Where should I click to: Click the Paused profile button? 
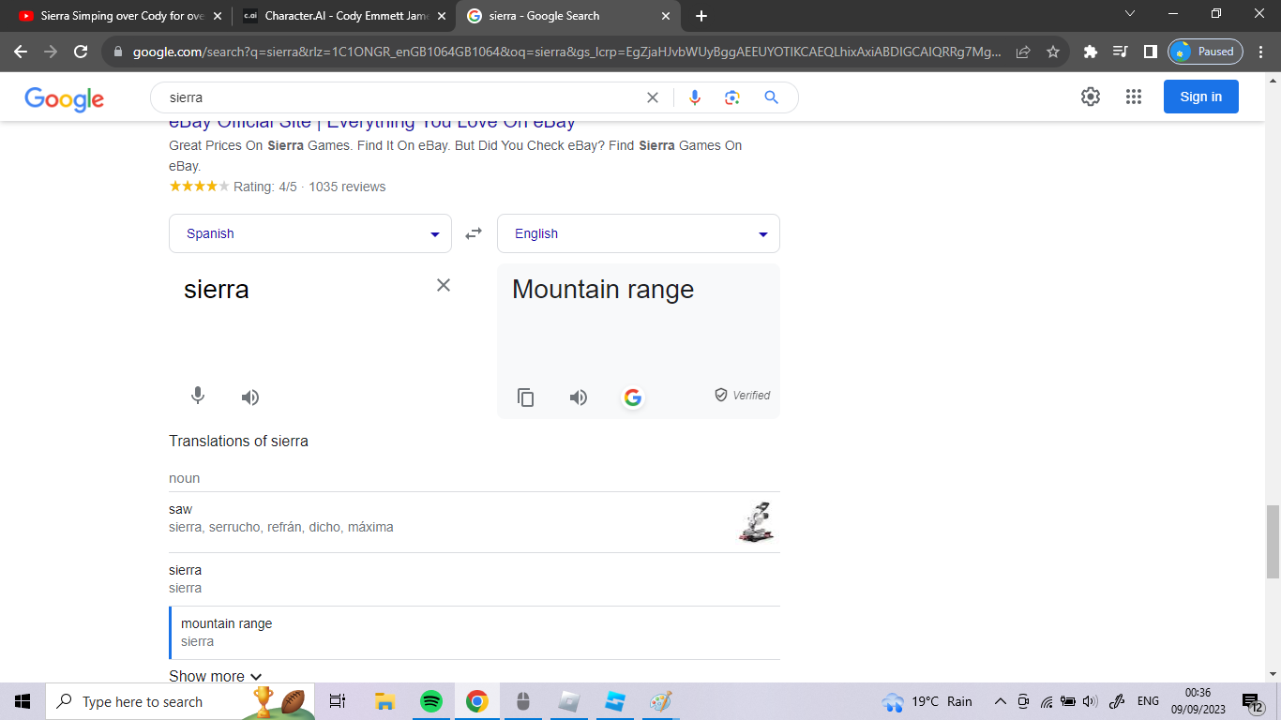coord(1205,52)
